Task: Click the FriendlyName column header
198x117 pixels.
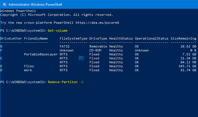Action: pos(36,38)
